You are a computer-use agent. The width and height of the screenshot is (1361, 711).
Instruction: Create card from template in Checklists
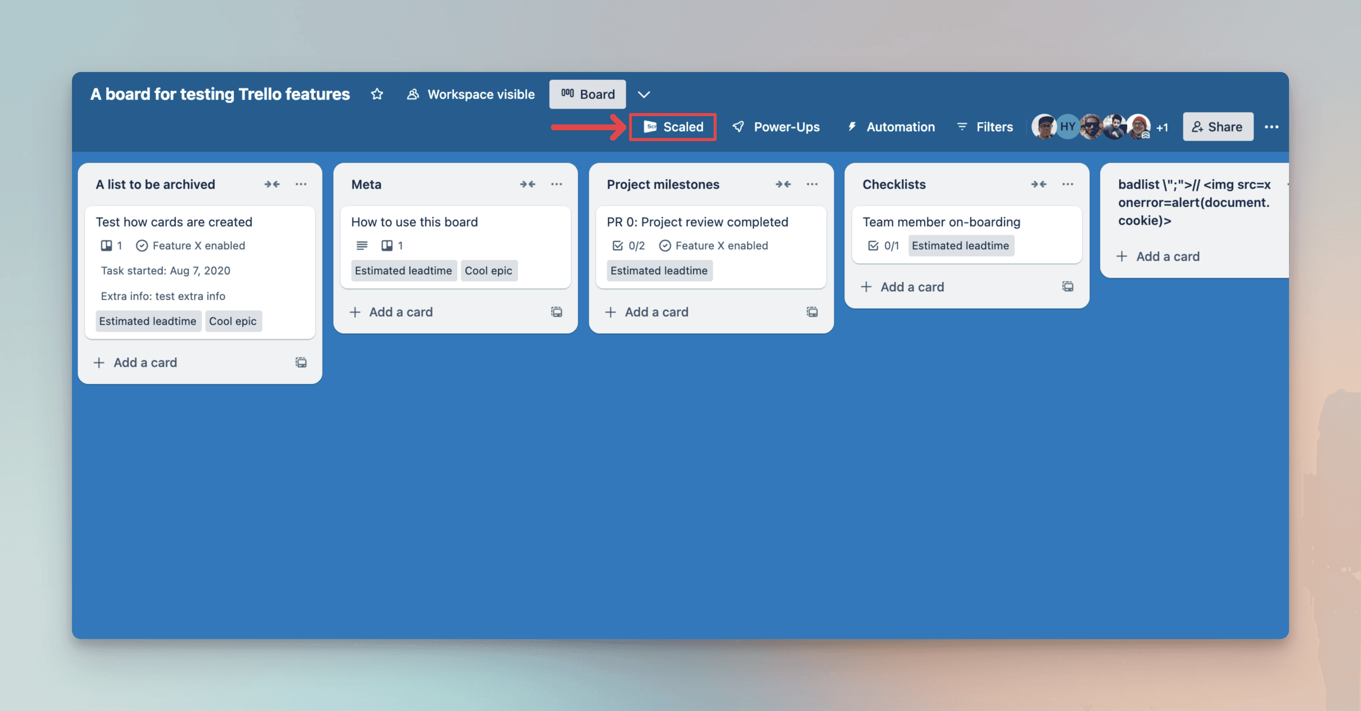1068,287
